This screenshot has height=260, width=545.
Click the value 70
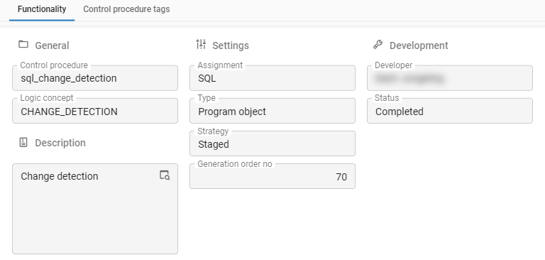(x=341, y=177)
